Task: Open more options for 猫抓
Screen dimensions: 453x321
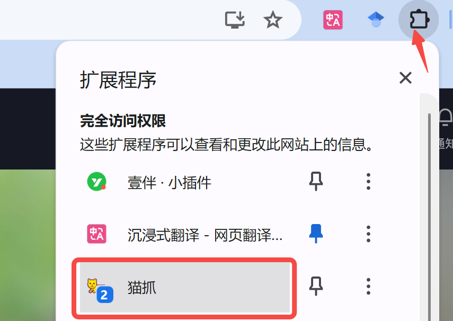Action: click(368, 286)
